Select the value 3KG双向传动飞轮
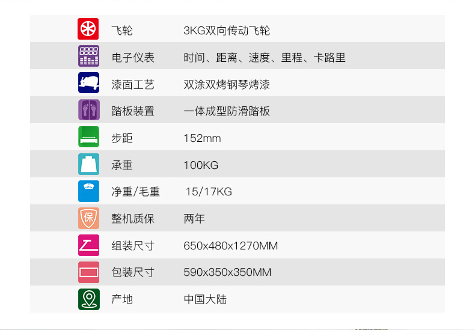This screenshot has width=475, height=330. click(x=227, y=30)
